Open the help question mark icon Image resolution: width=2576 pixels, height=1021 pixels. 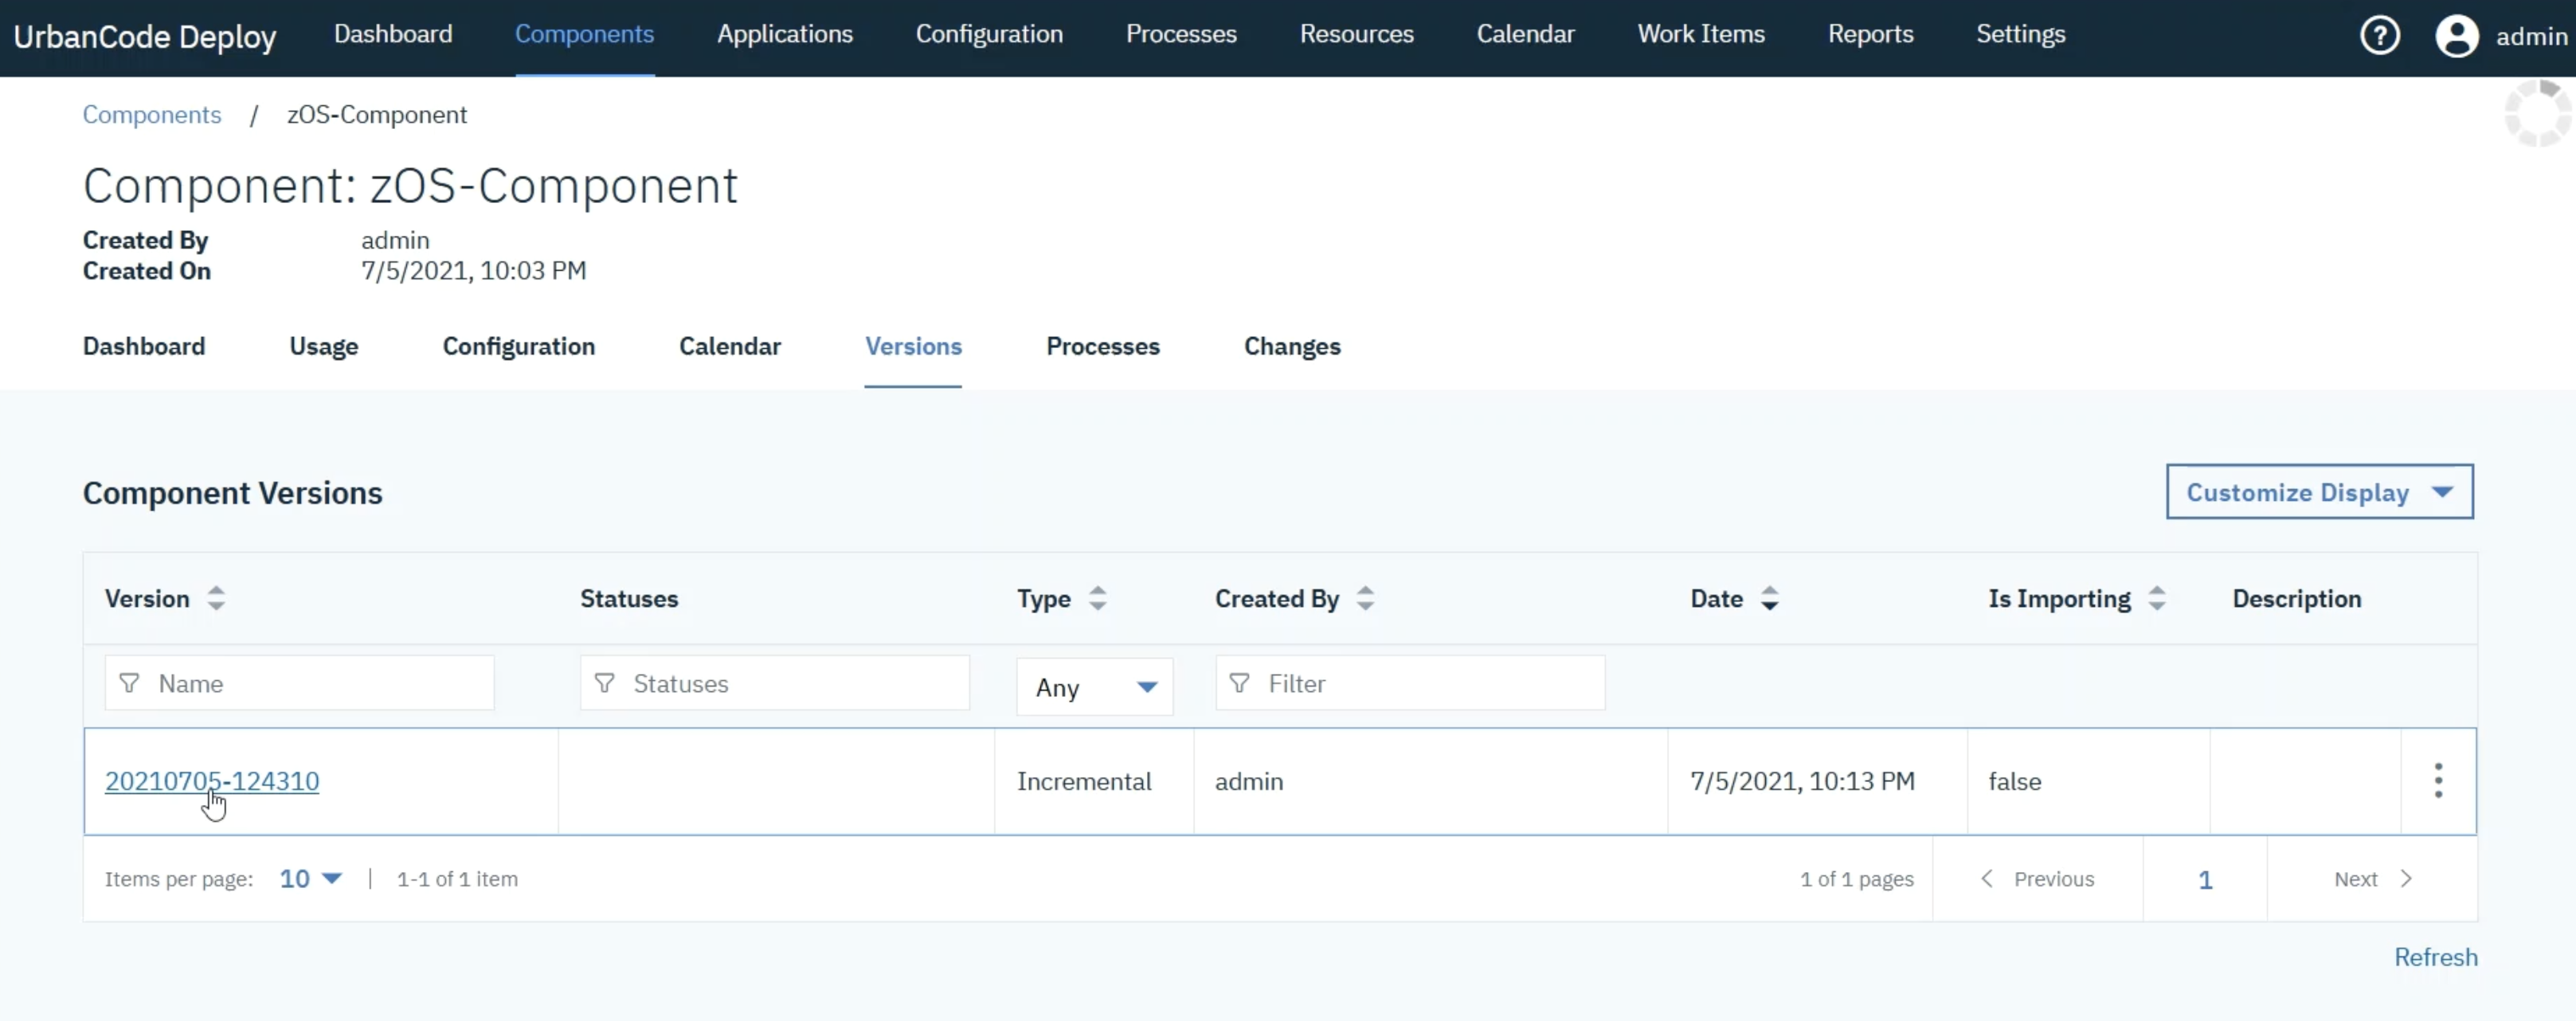click(x=2379, y=36)
